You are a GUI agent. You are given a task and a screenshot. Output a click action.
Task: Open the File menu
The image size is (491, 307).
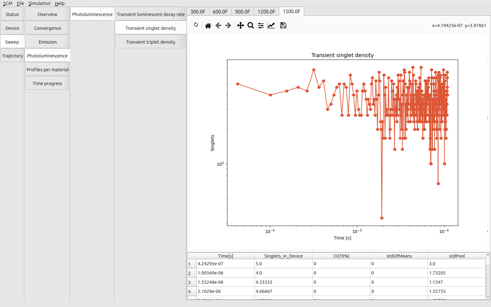coord(20,3)
